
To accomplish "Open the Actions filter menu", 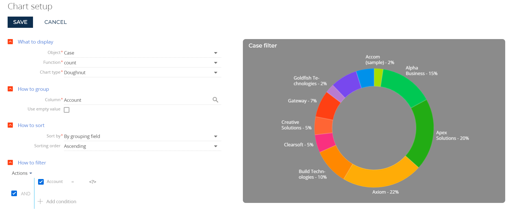I will coord(22,173).
